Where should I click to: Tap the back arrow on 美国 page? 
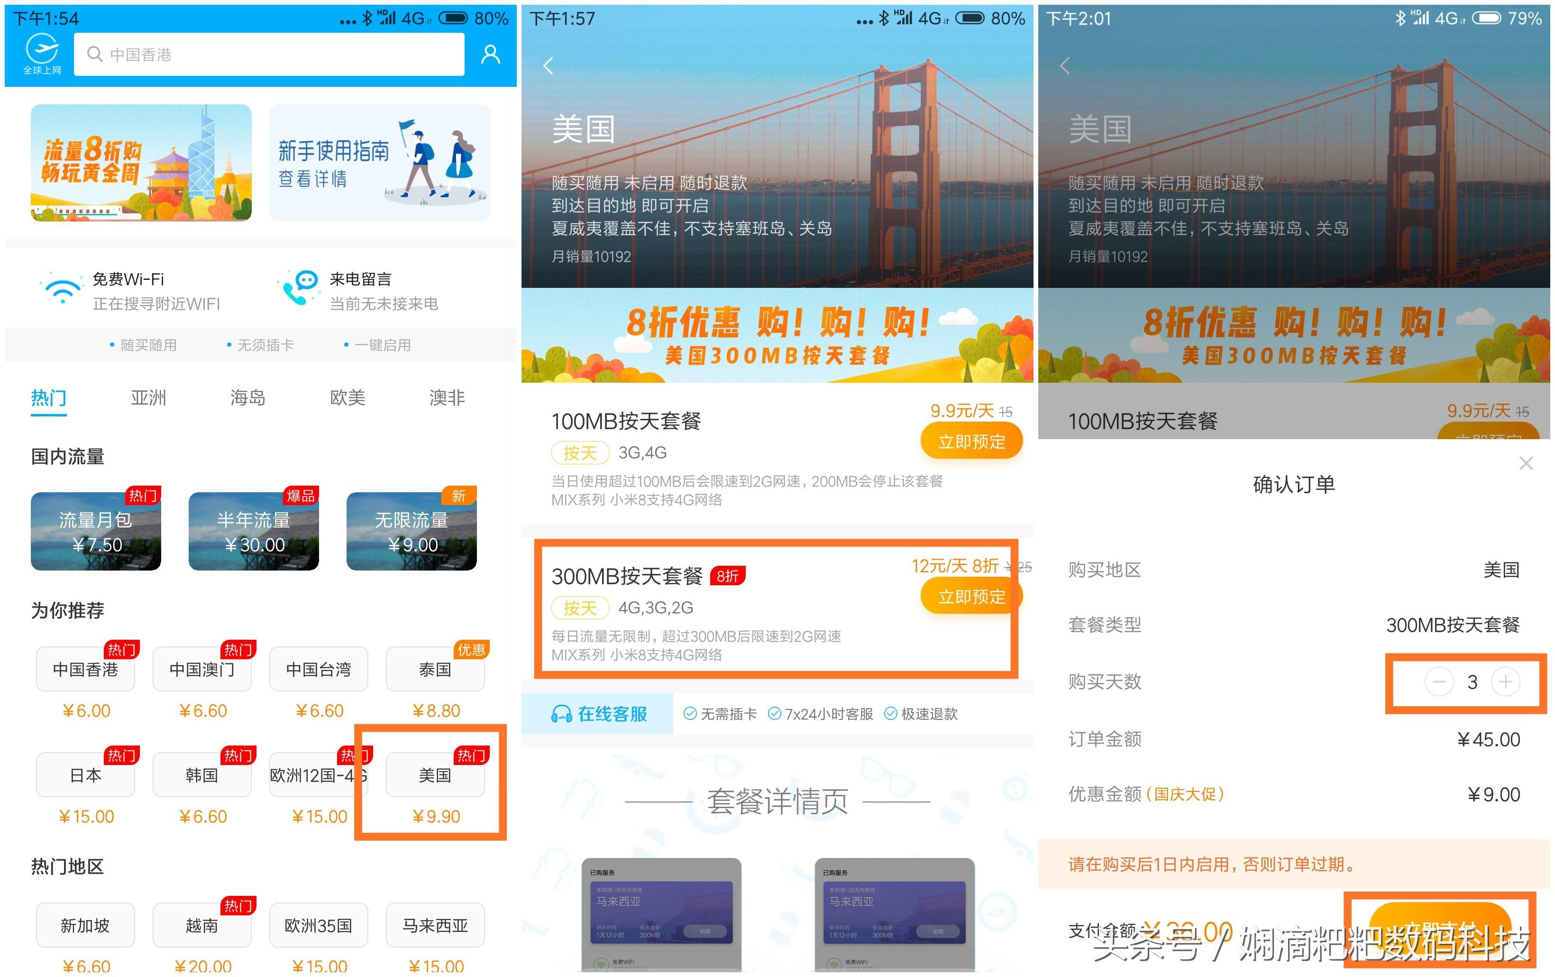548,66
